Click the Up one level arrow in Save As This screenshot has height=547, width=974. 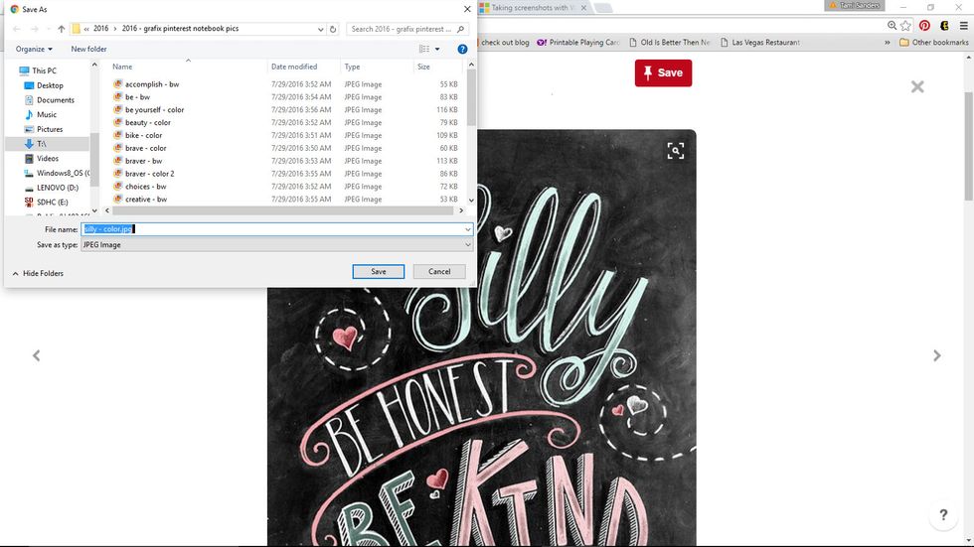pos(61,29)
